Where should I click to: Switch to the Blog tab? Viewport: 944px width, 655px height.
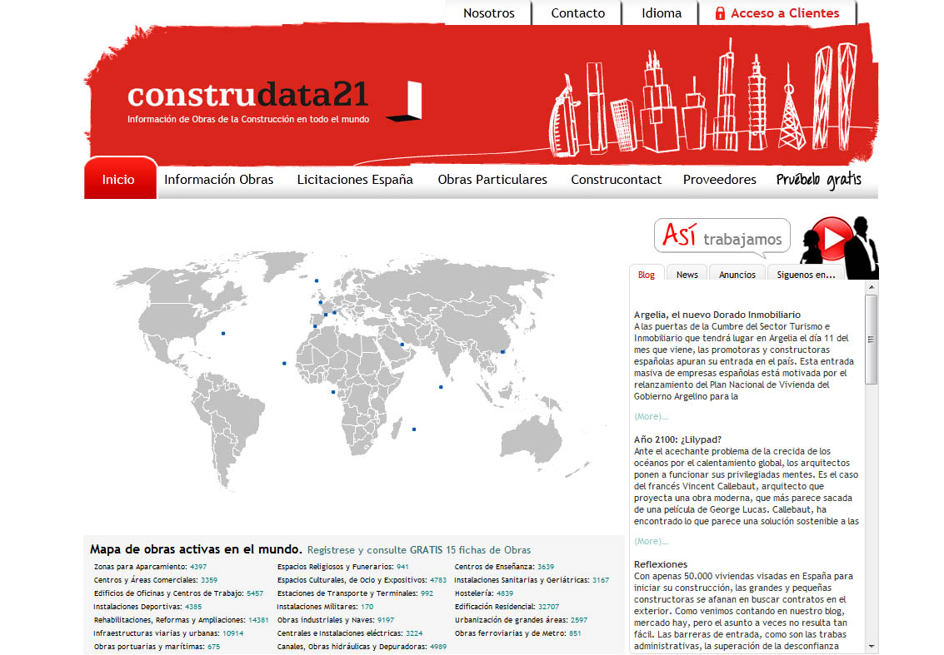pyautogui.click(x=647, y=275)
